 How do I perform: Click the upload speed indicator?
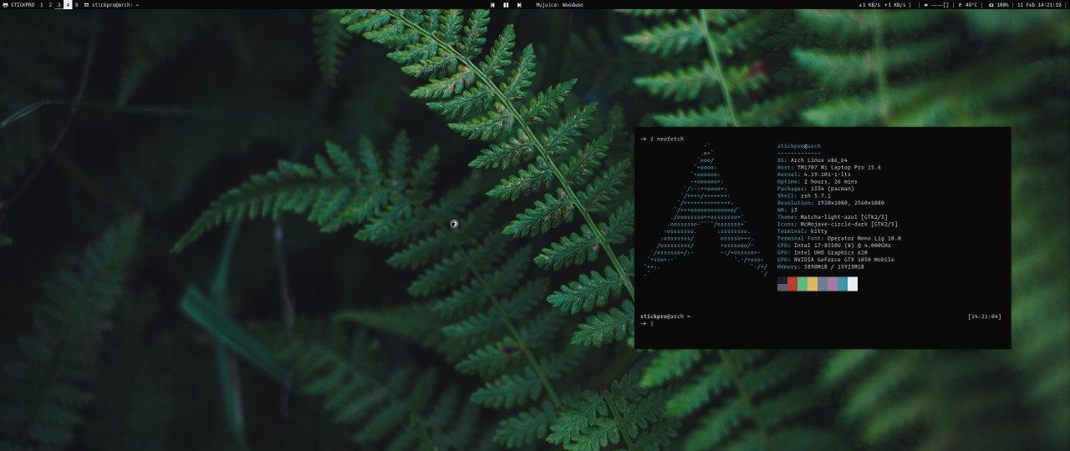tap(894, 5)
